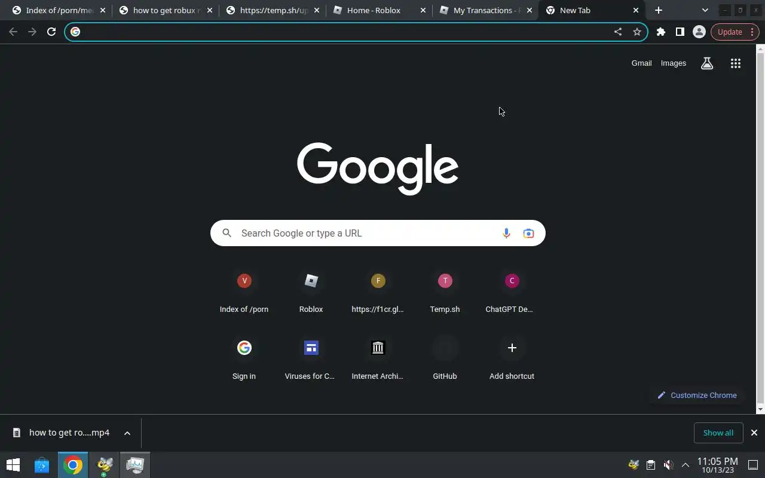Expand the downloaded mp4 options chevron
Image resolution: width=765 pixels, height=478 pixels.
coord(127,433)
